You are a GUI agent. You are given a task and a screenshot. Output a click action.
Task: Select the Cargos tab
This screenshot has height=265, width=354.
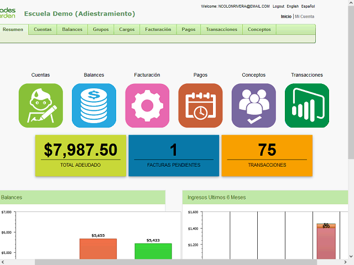point(127,30)
